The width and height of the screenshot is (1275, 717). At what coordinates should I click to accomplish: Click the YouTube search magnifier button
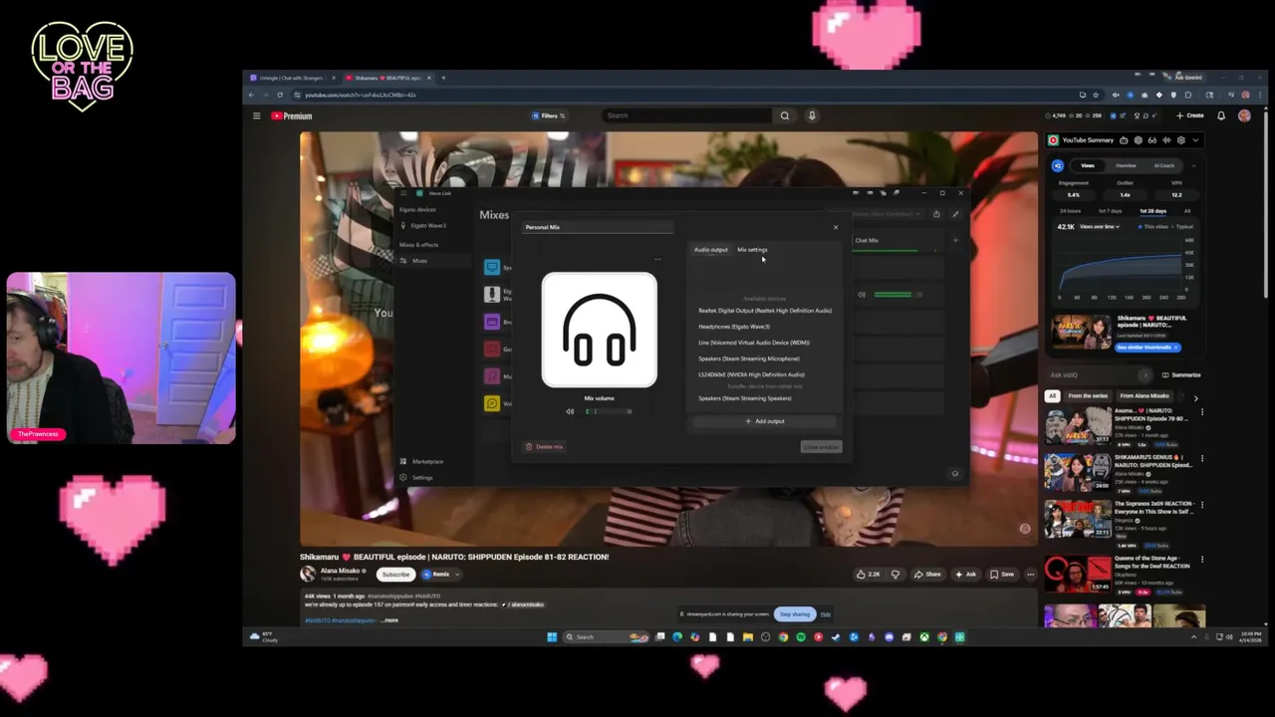(785, 116)
